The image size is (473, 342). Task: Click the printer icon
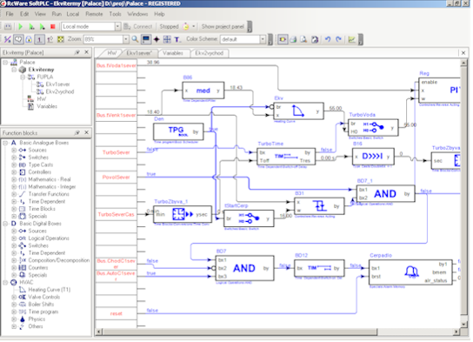293,39
